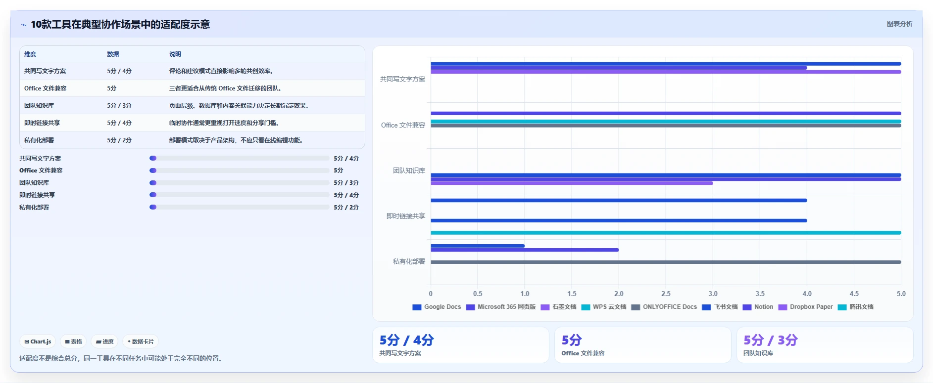Image resolution: width=933 pixels, height=383 pixels.
Task: Click the title 10款工具在典型协作场景中的适配度示意
Action: (x=120, y=24)
